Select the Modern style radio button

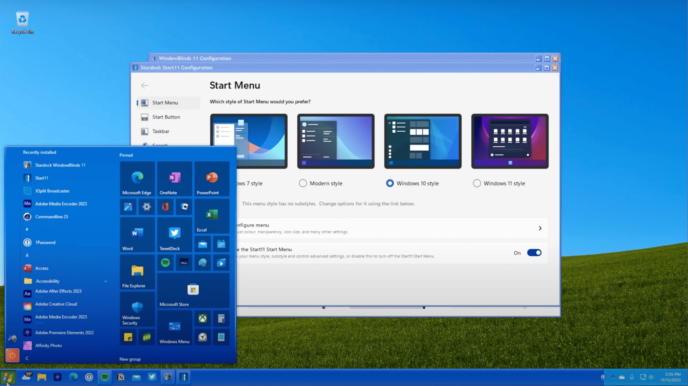(x=303, y=183)
